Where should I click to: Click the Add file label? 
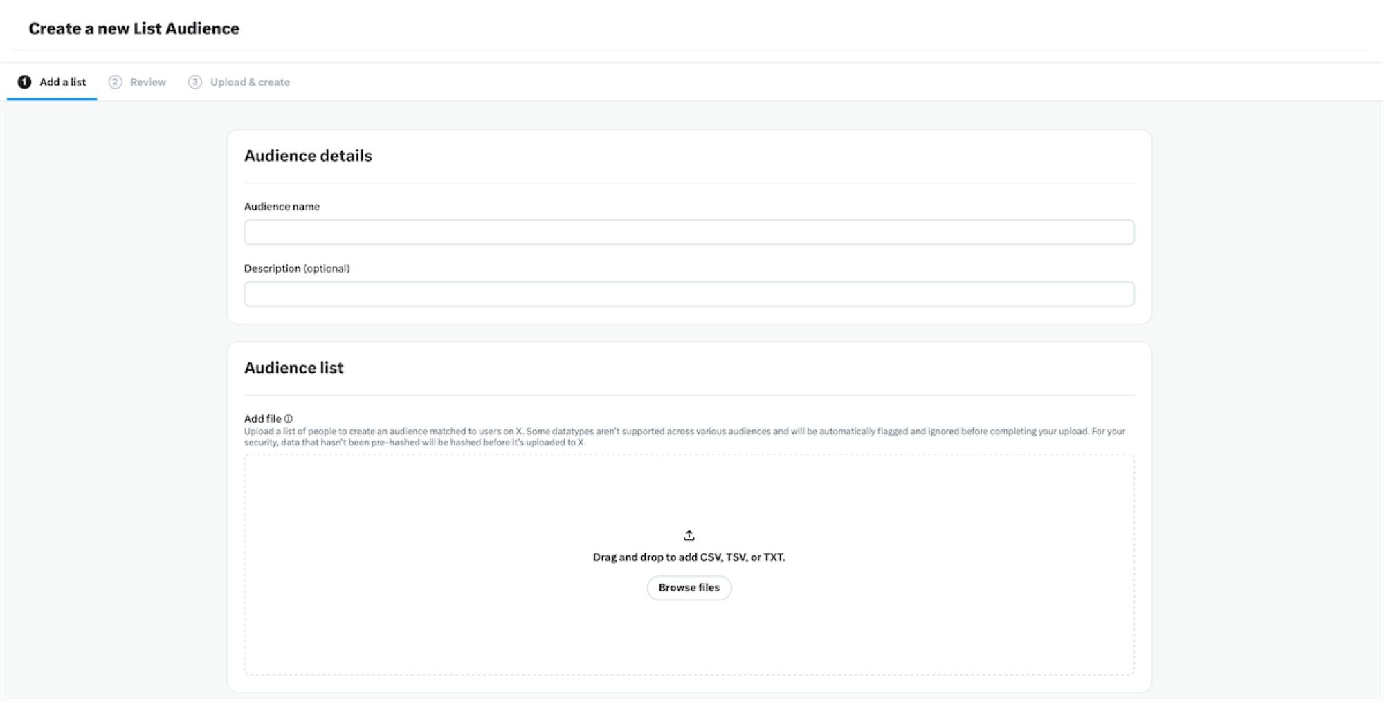pos(263,418)
